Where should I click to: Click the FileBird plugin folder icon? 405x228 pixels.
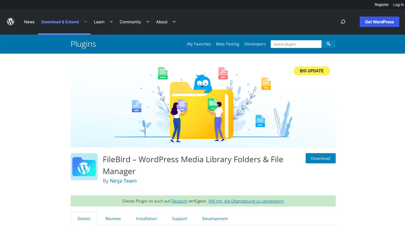click(84, 167)
